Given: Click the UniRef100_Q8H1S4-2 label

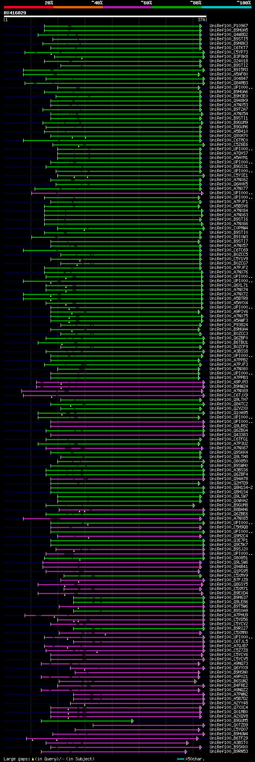Looking at the screenshot, I should pyautogui.click(x=231, y=487).
